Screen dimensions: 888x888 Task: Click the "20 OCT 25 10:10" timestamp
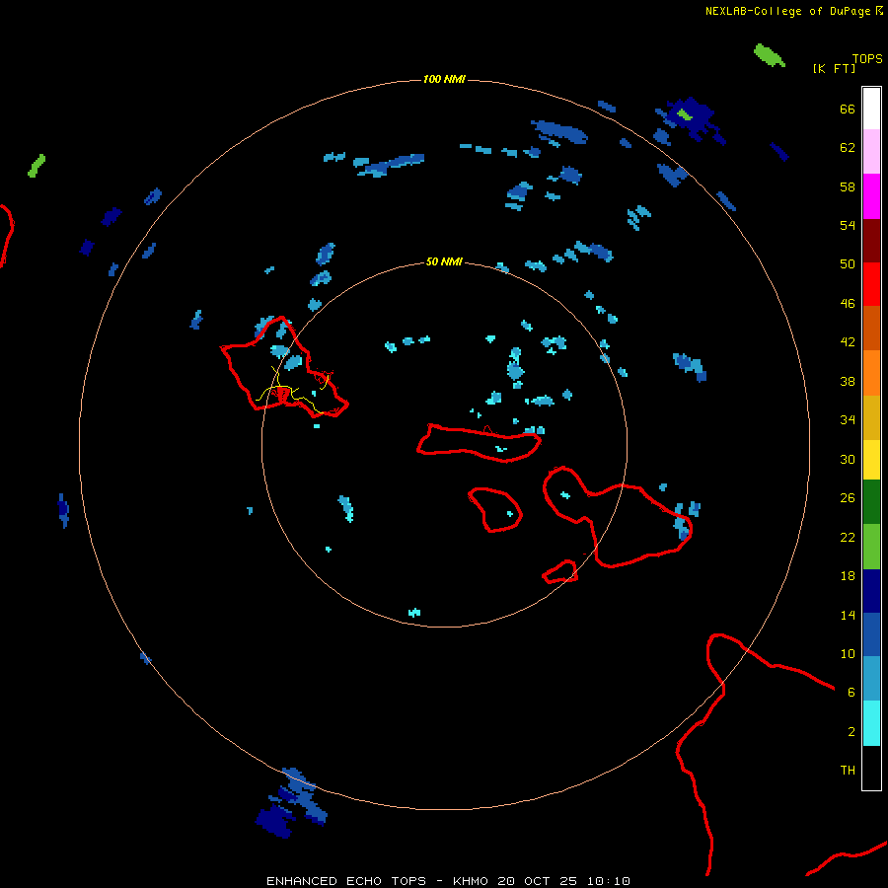(563, 881)
